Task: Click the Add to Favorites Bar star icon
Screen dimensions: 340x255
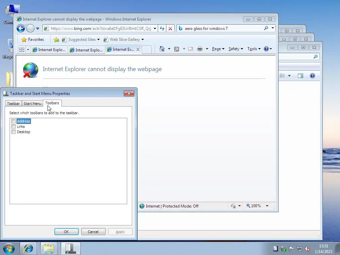Action: coord(56,40)
